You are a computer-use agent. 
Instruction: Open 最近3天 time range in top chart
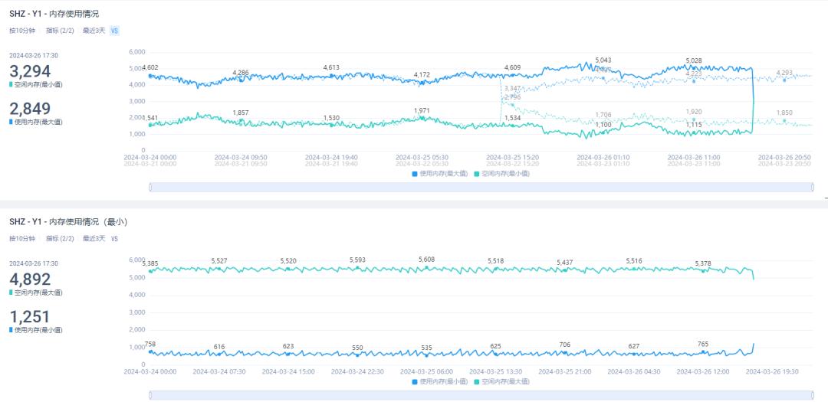coord(94,31)
